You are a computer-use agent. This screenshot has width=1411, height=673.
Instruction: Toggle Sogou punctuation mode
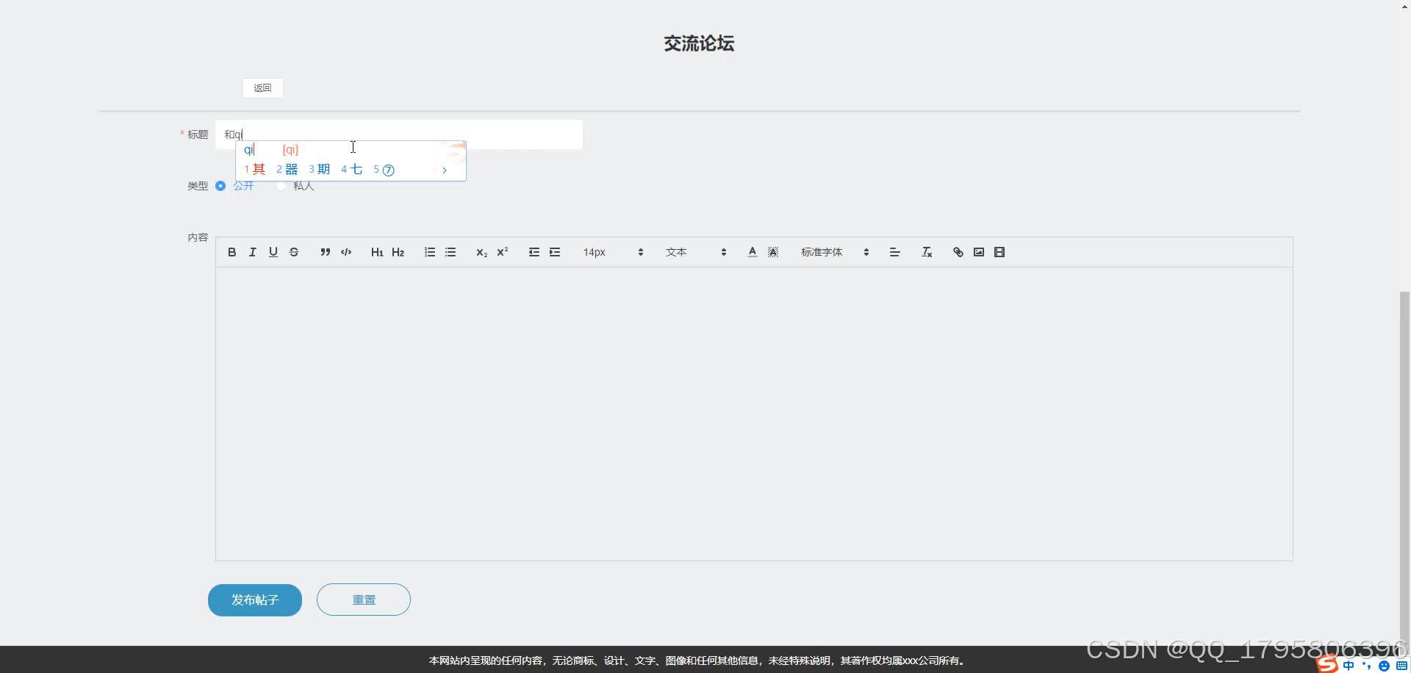click(x=1366, y=665)
